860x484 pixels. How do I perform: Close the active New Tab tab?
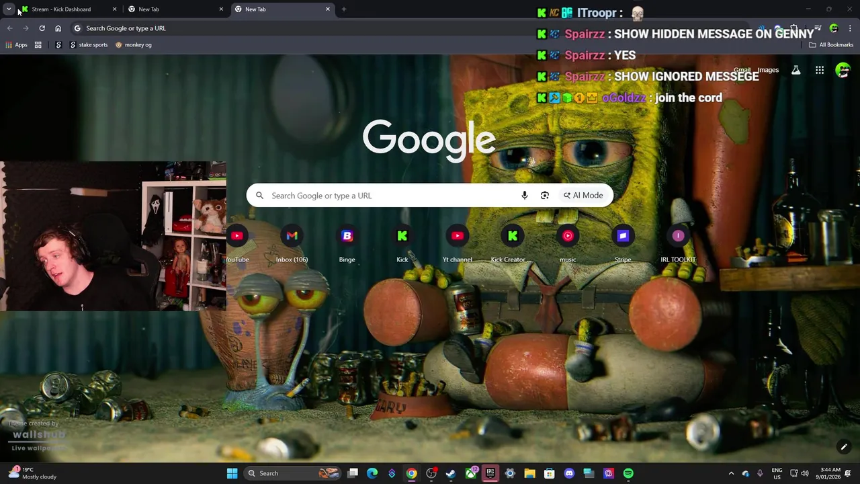point(328,9)
